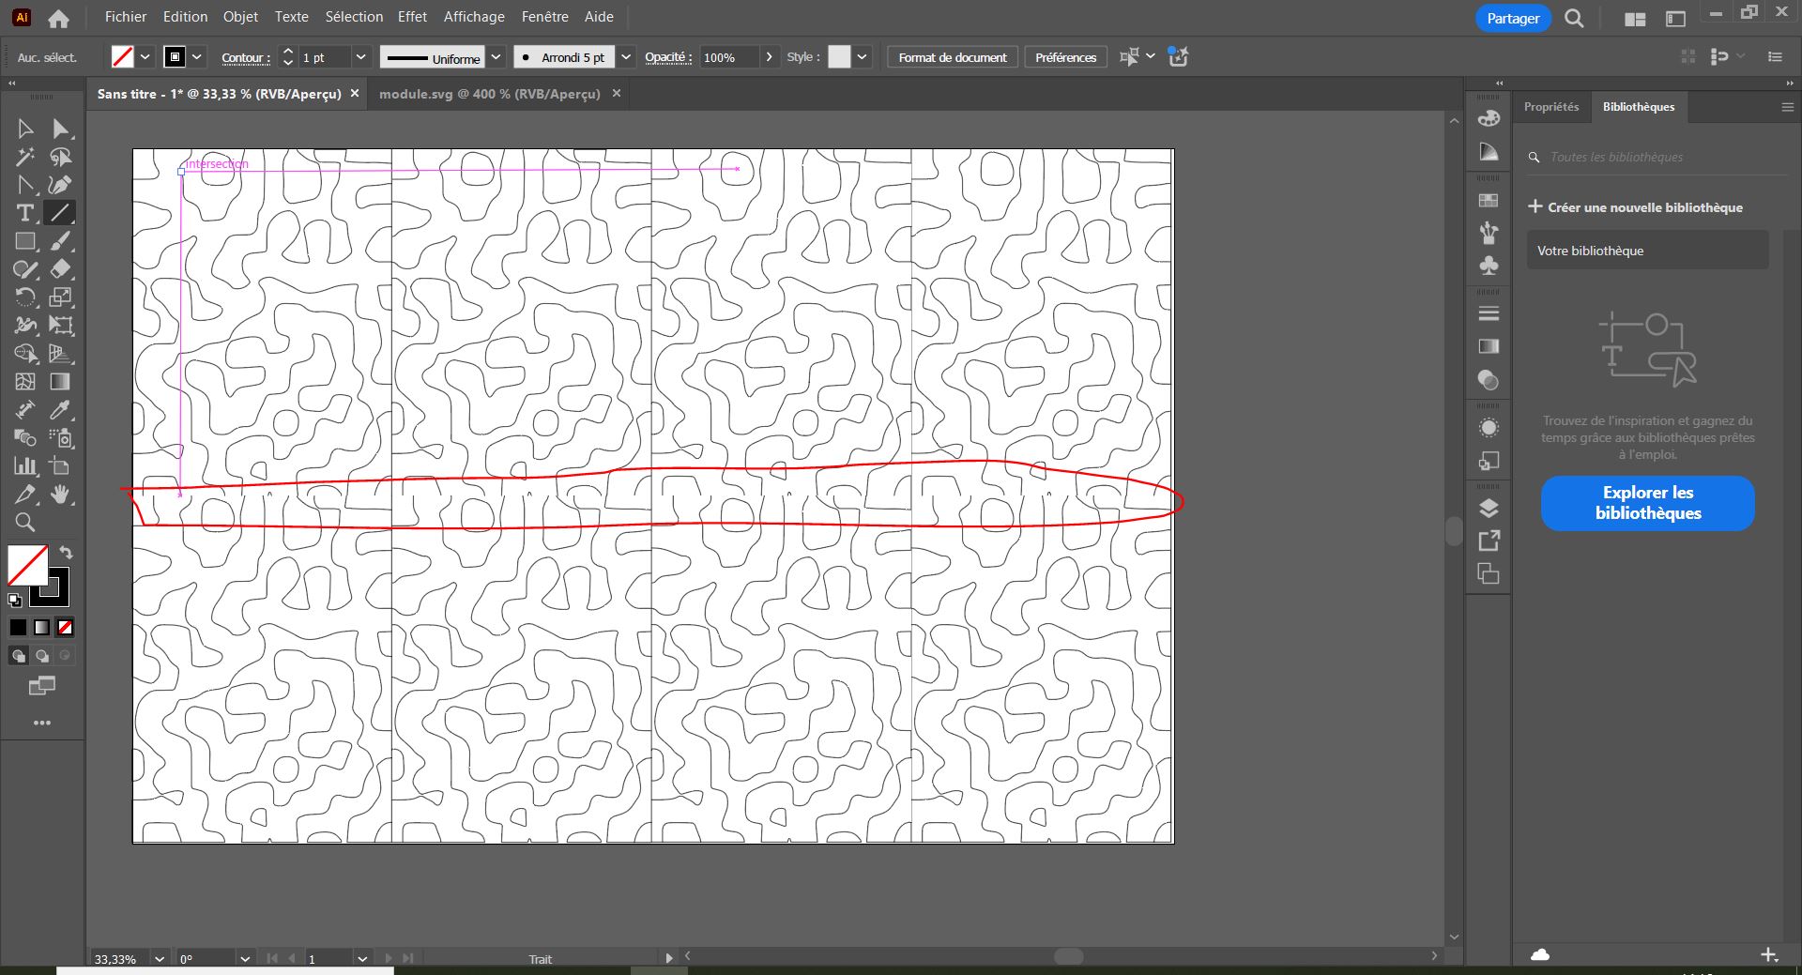Screen dimensions: 1802x975
Task: Swap fill and stroke colors arrow
Action: (x=66, y=552)
